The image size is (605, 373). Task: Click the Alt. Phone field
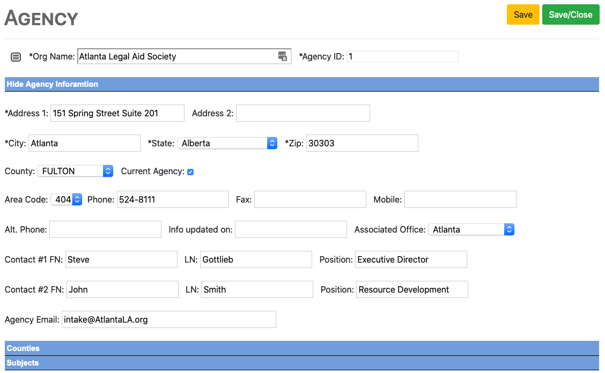coord(105,229)
